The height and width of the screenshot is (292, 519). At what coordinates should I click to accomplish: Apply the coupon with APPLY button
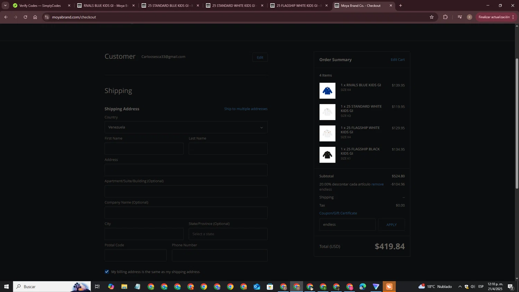(391, 225)
